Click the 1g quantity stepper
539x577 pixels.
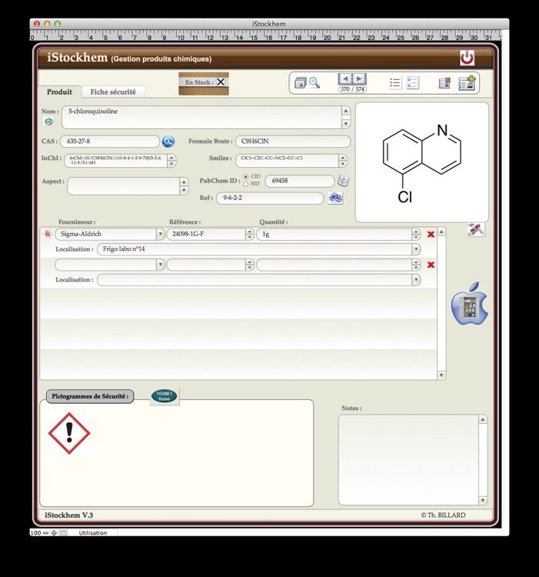(x=416, y=234)
